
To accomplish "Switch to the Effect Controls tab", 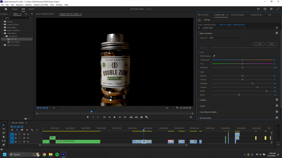I will click(203, 15).
